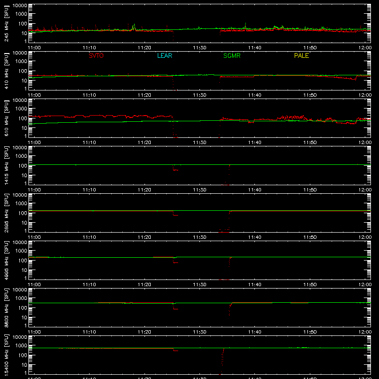
Task: Click 11:40 below the 245 MHz plot
Action: [255, 48]
